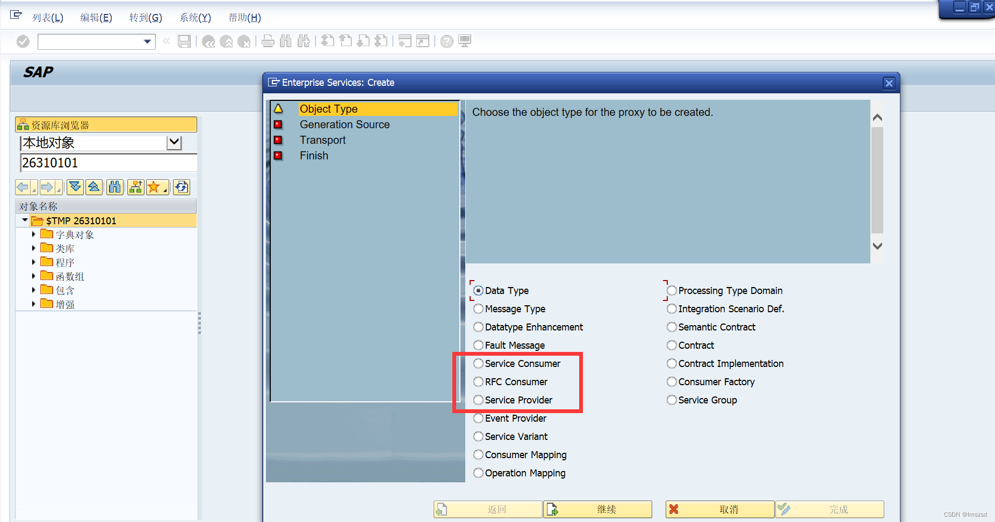The height and width of the screenshot is (522, 995).
Task: Open the 编辑(E) menu
Action: pos(96,18)
